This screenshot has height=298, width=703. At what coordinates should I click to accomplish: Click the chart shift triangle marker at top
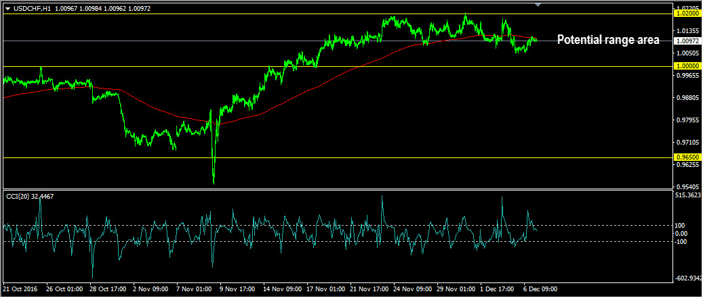click(538, 5)
